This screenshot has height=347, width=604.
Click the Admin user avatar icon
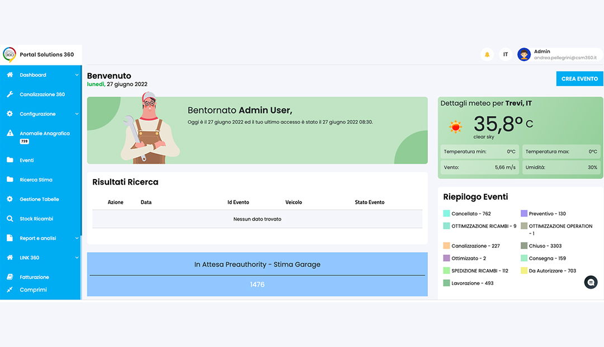pos(524,54)
